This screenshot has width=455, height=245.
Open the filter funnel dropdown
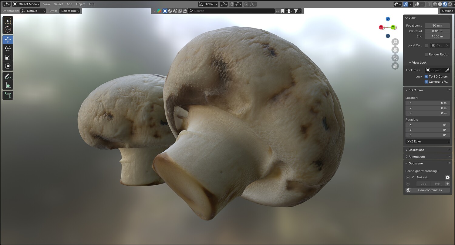click(x=298, y=11)
